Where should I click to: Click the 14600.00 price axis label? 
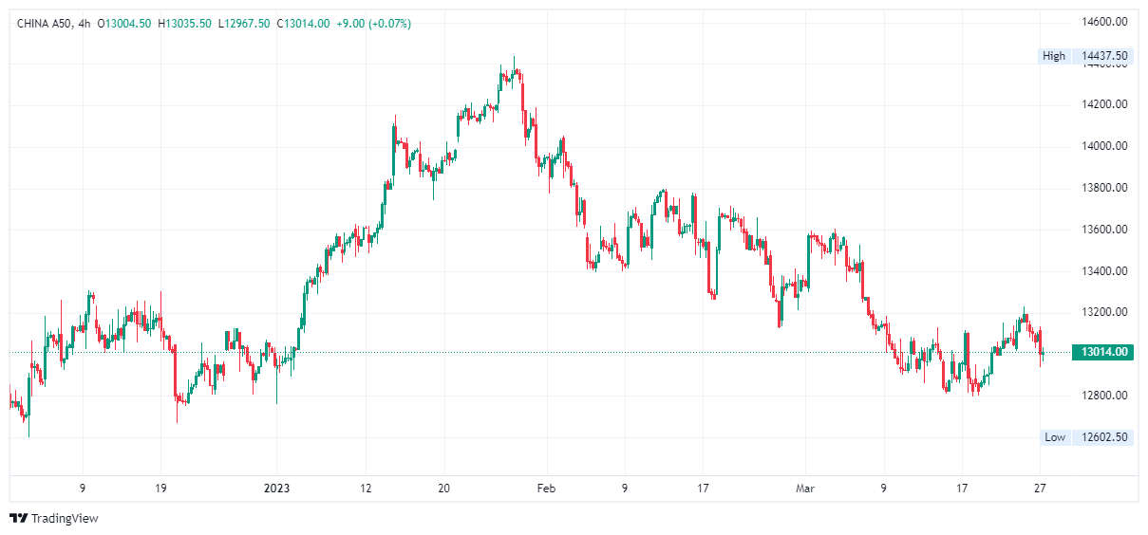pyautogui.click(x=1104, y=21)
